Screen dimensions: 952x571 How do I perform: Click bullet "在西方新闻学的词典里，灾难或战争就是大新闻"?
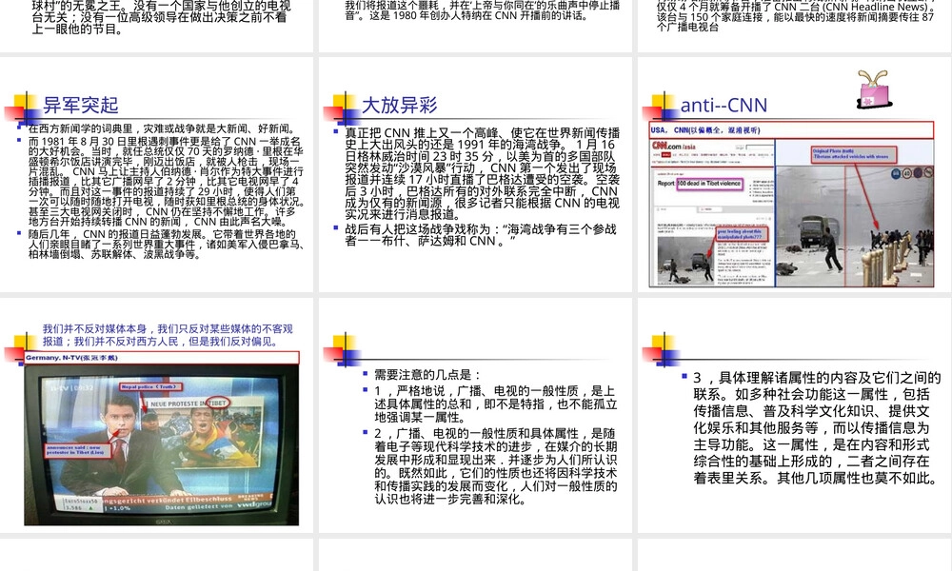(162, 128)
